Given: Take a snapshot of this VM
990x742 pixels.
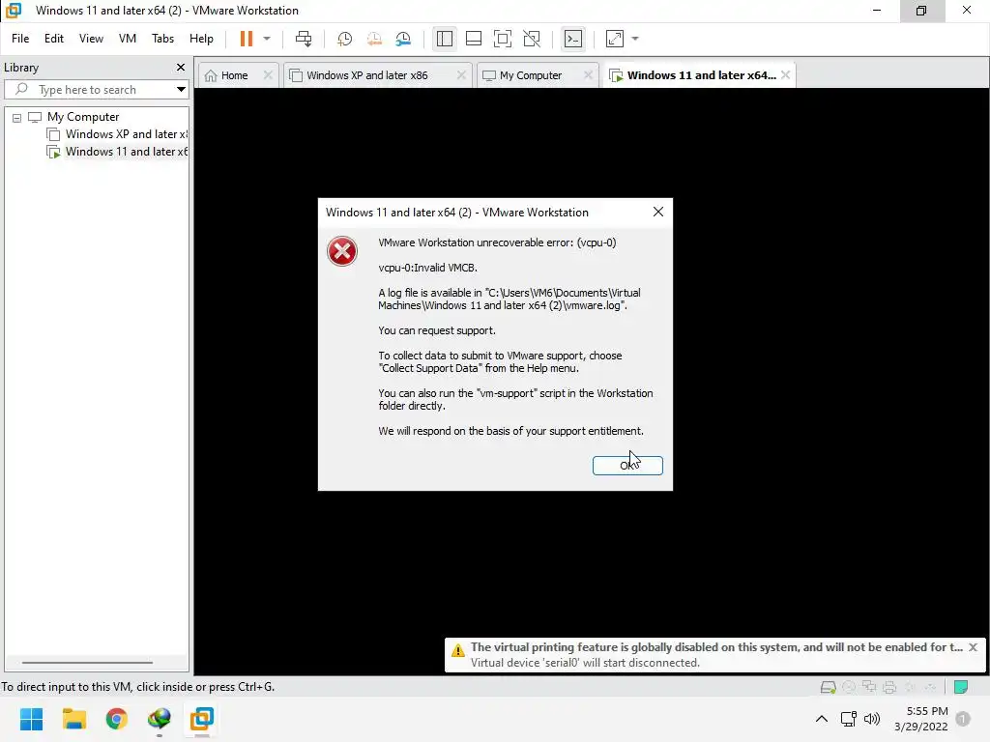Looking at the screenshot, I should coord(345,39).
